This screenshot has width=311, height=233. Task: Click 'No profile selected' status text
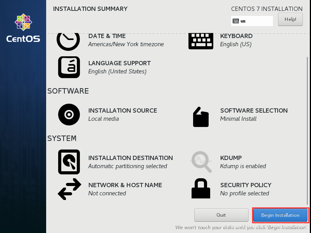(x=245, y=193)
